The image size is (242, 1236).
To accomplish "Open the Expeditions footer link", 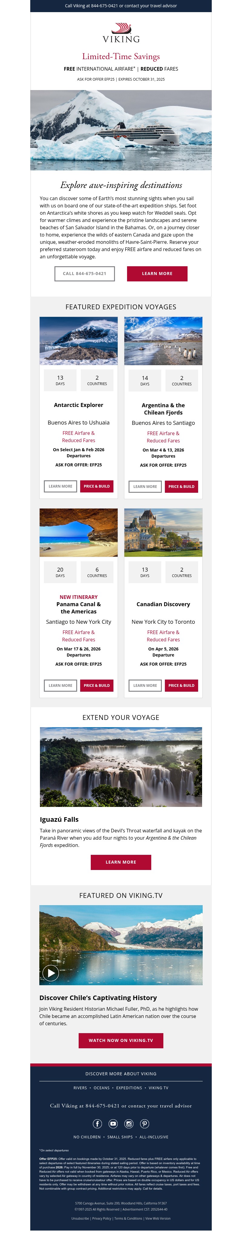I will click(x=129, y=1088).
